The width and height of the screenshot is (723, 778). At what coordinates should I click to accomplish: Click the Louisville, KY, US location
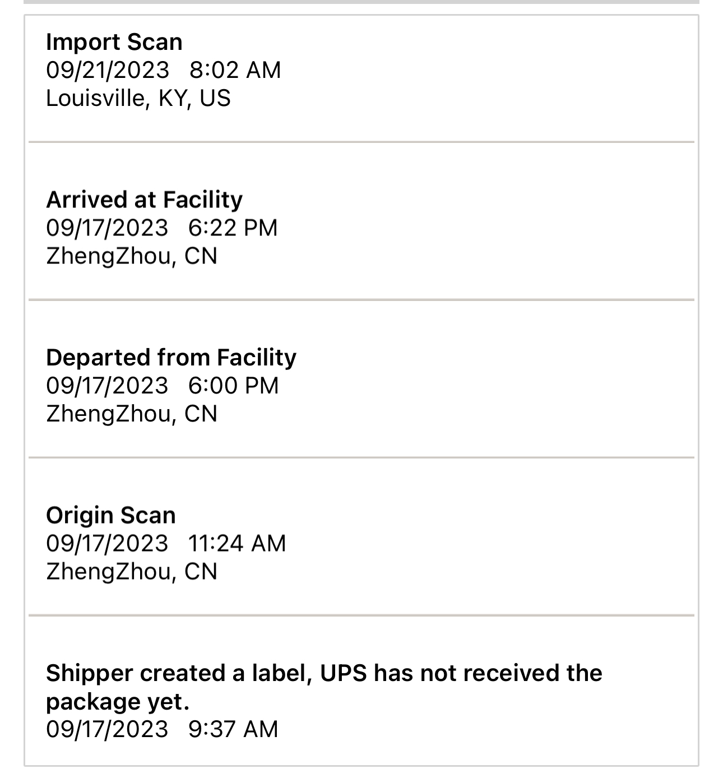pyautogui.click(x=138, y=98)
